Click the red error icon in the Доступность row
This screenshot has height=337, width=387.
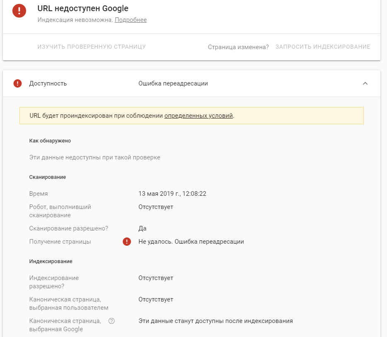click(18, 83)
